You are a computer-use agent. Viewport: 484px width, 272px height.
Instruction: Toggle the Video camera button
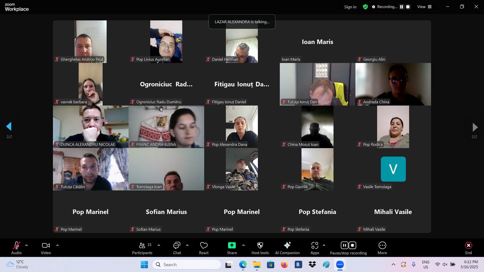tap(46, 248)
